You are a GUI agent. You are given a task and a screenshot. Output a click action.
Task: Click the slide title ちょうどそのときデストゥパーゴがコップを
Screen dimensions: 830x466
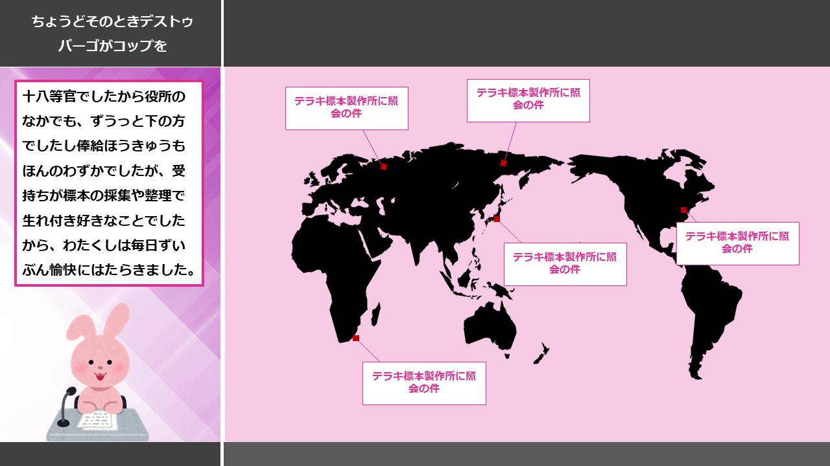click(x=112, y=34)
